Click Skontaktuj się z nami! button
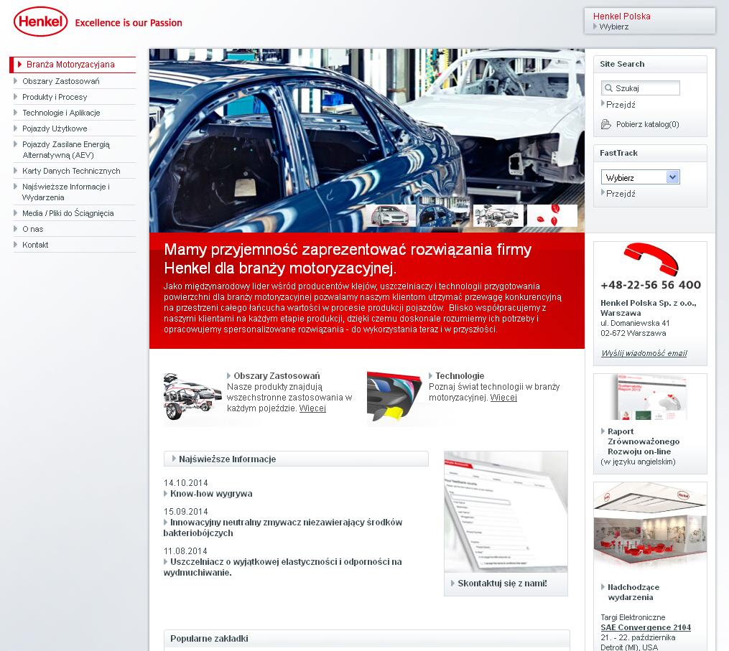The width and height of the screenshot is (729, 651). [x=506, y=584]
